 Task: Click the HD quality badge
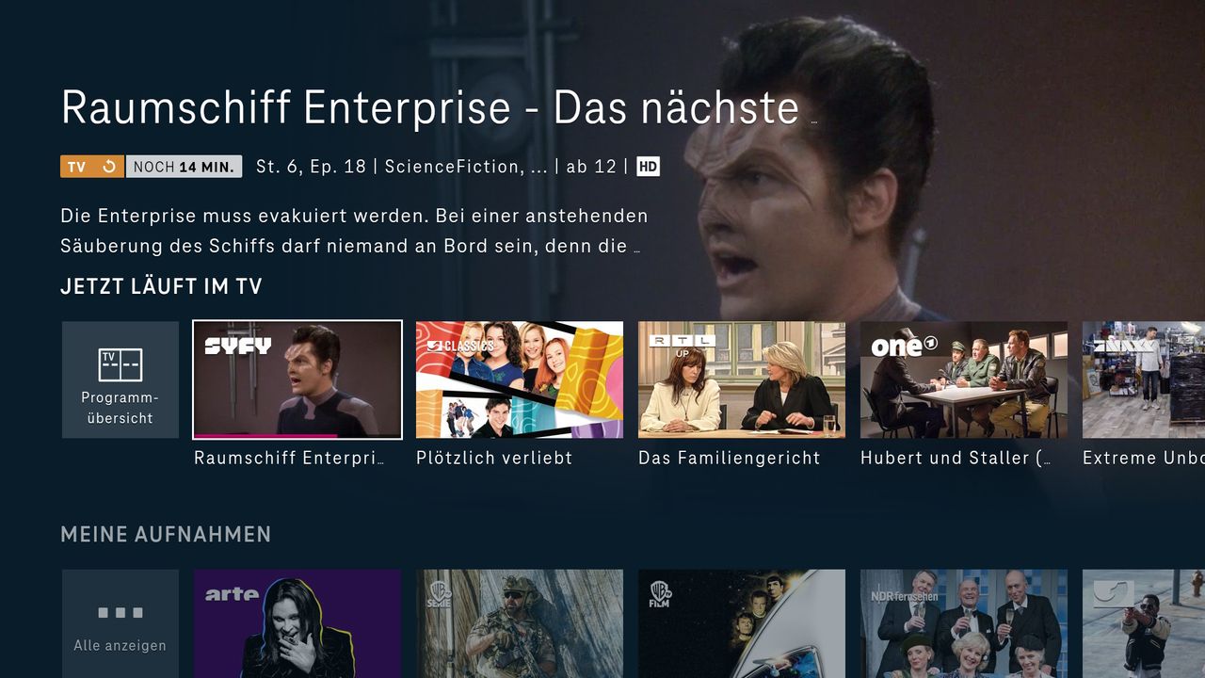648,167
